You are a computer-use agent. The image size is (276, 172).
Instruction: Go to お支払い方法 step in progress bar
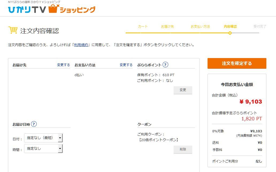[200, 27]
